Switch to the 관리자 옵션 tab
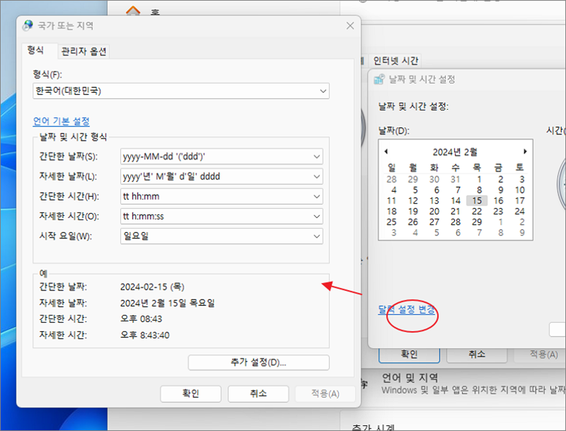 pyautogui.click(x=84, y=52)
